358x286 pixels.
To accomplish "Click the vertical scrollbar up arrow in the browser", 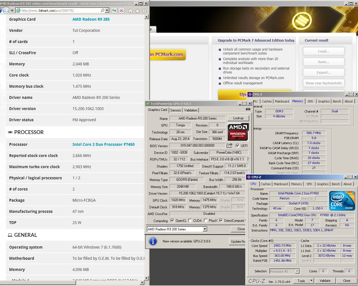I will [146, 17].
